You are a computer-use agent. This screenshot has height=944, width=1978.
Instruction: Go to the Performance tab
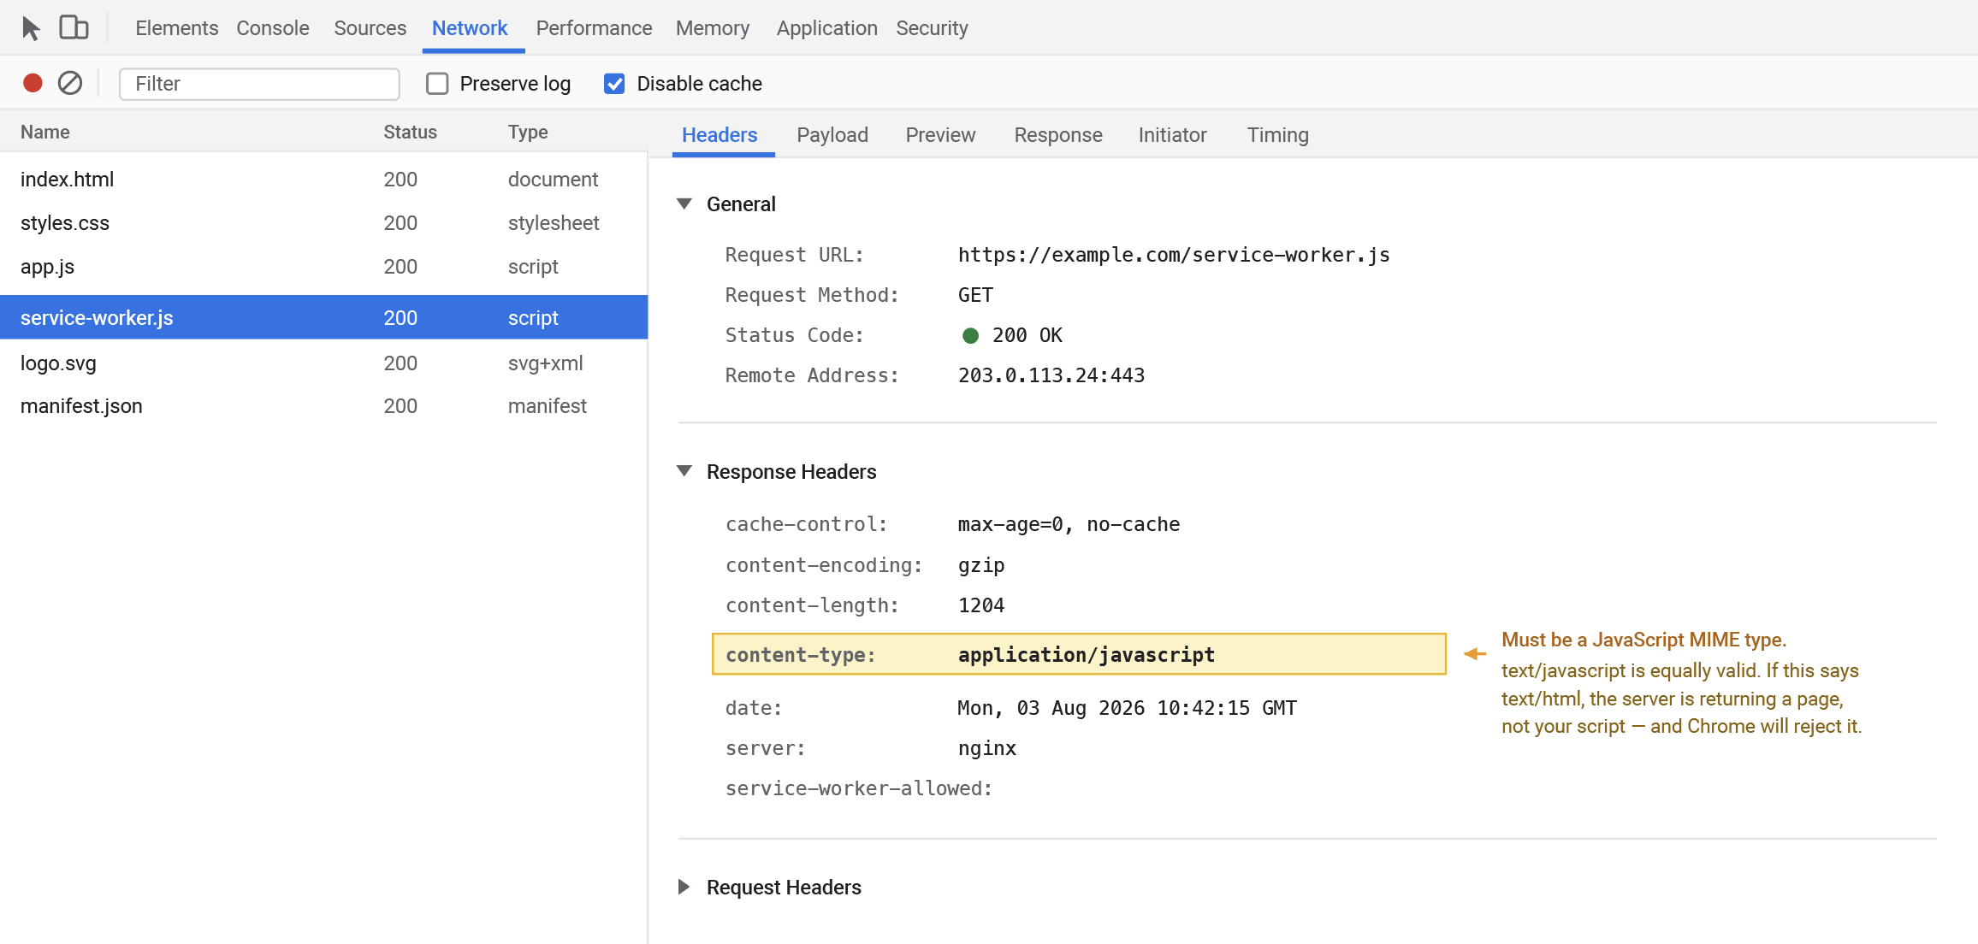[x=594, y=28]
